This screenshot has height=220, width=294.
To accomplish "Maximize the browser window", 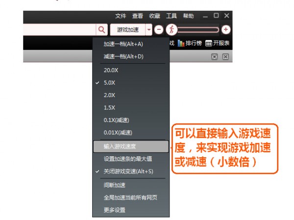I will 216,16.
